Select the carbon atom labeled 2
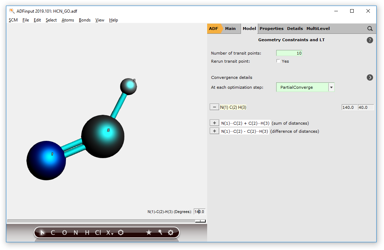This screenshot has height=250, width=384. [x=103, y=136]
